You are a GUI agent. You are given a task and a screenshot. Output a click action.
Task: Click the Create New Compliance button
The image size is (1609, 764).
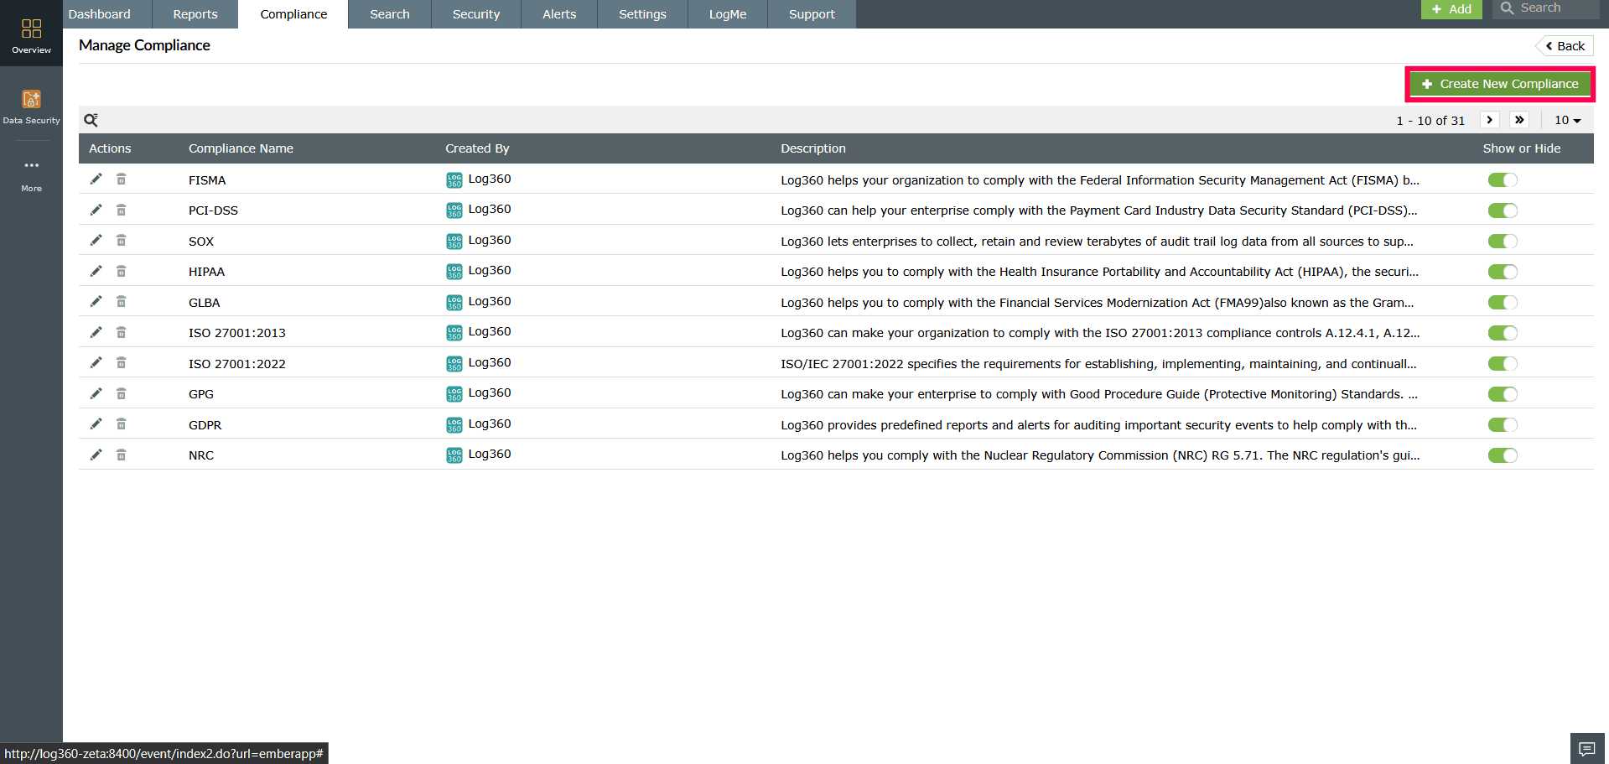click(1500, 84)
